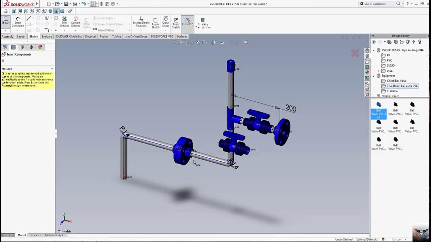Screen dimensions: 431x242
Task: Open the FeatureManager design tree tab
Action: tap(5, 47)
